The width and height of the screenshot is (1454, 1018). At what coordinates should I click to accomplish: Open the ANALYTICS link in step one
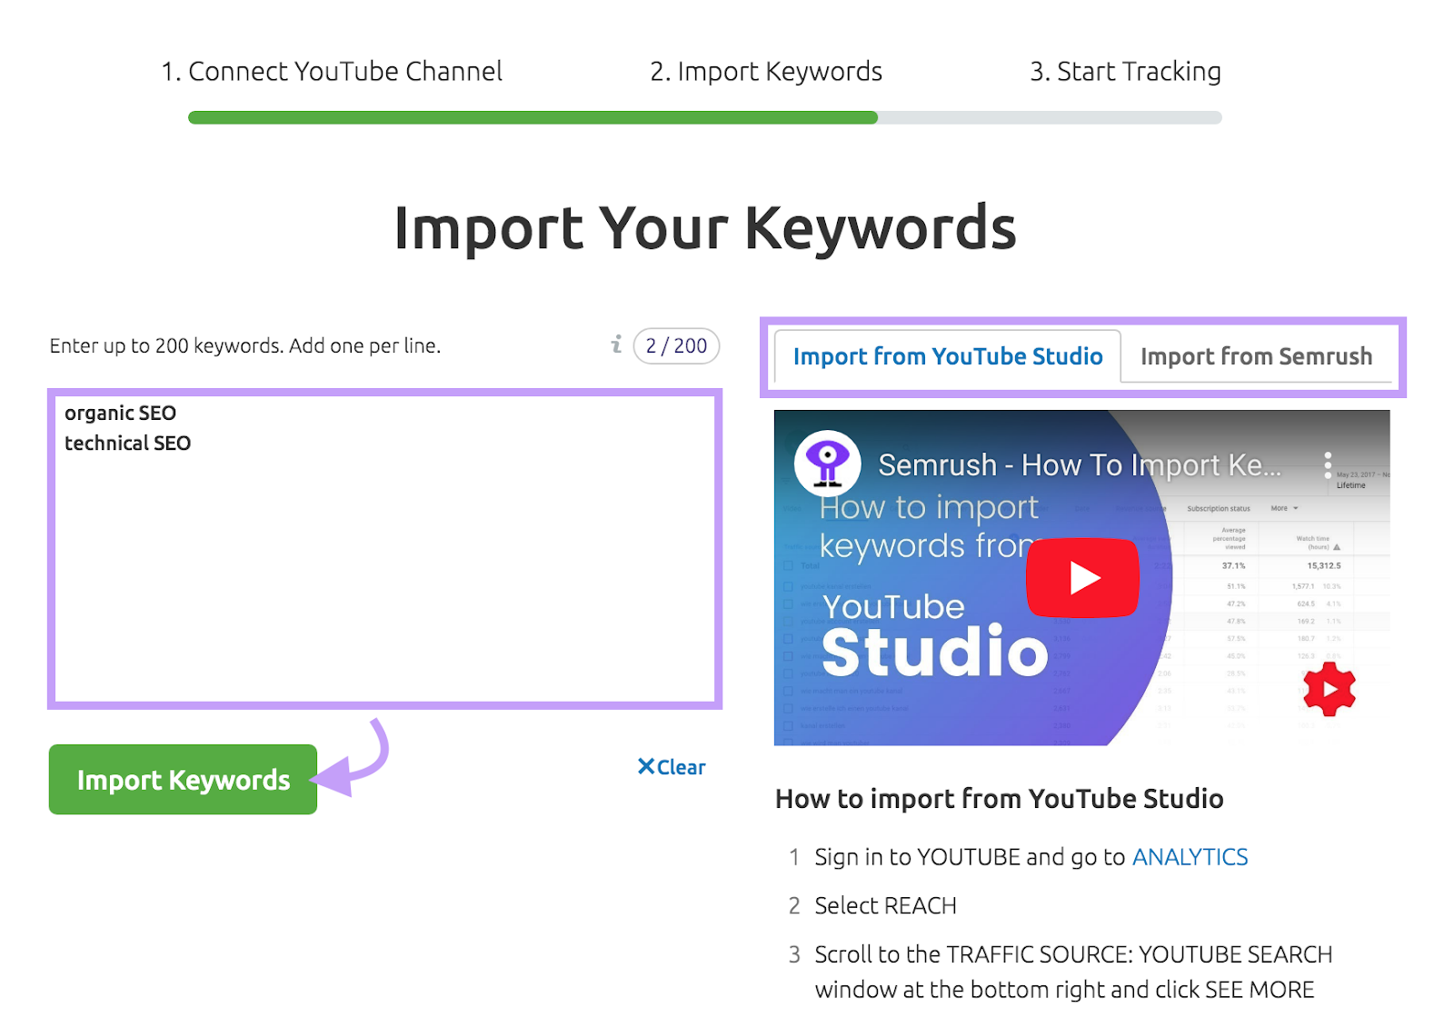click(x=1189, y=856)
